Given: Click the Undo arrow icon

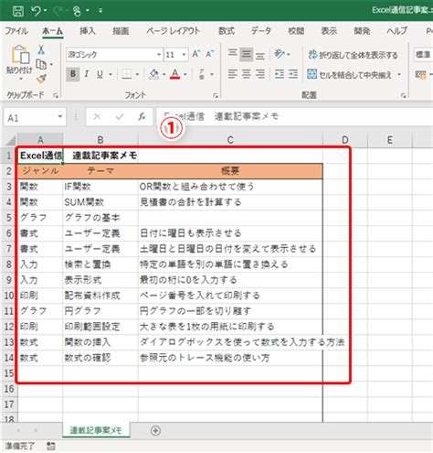Looking at the screenshot, I should coord(36,11).
